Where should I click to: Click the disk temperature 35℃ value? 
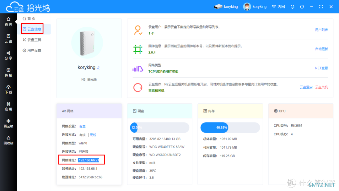pyautogui.click(x=153, y=171)
